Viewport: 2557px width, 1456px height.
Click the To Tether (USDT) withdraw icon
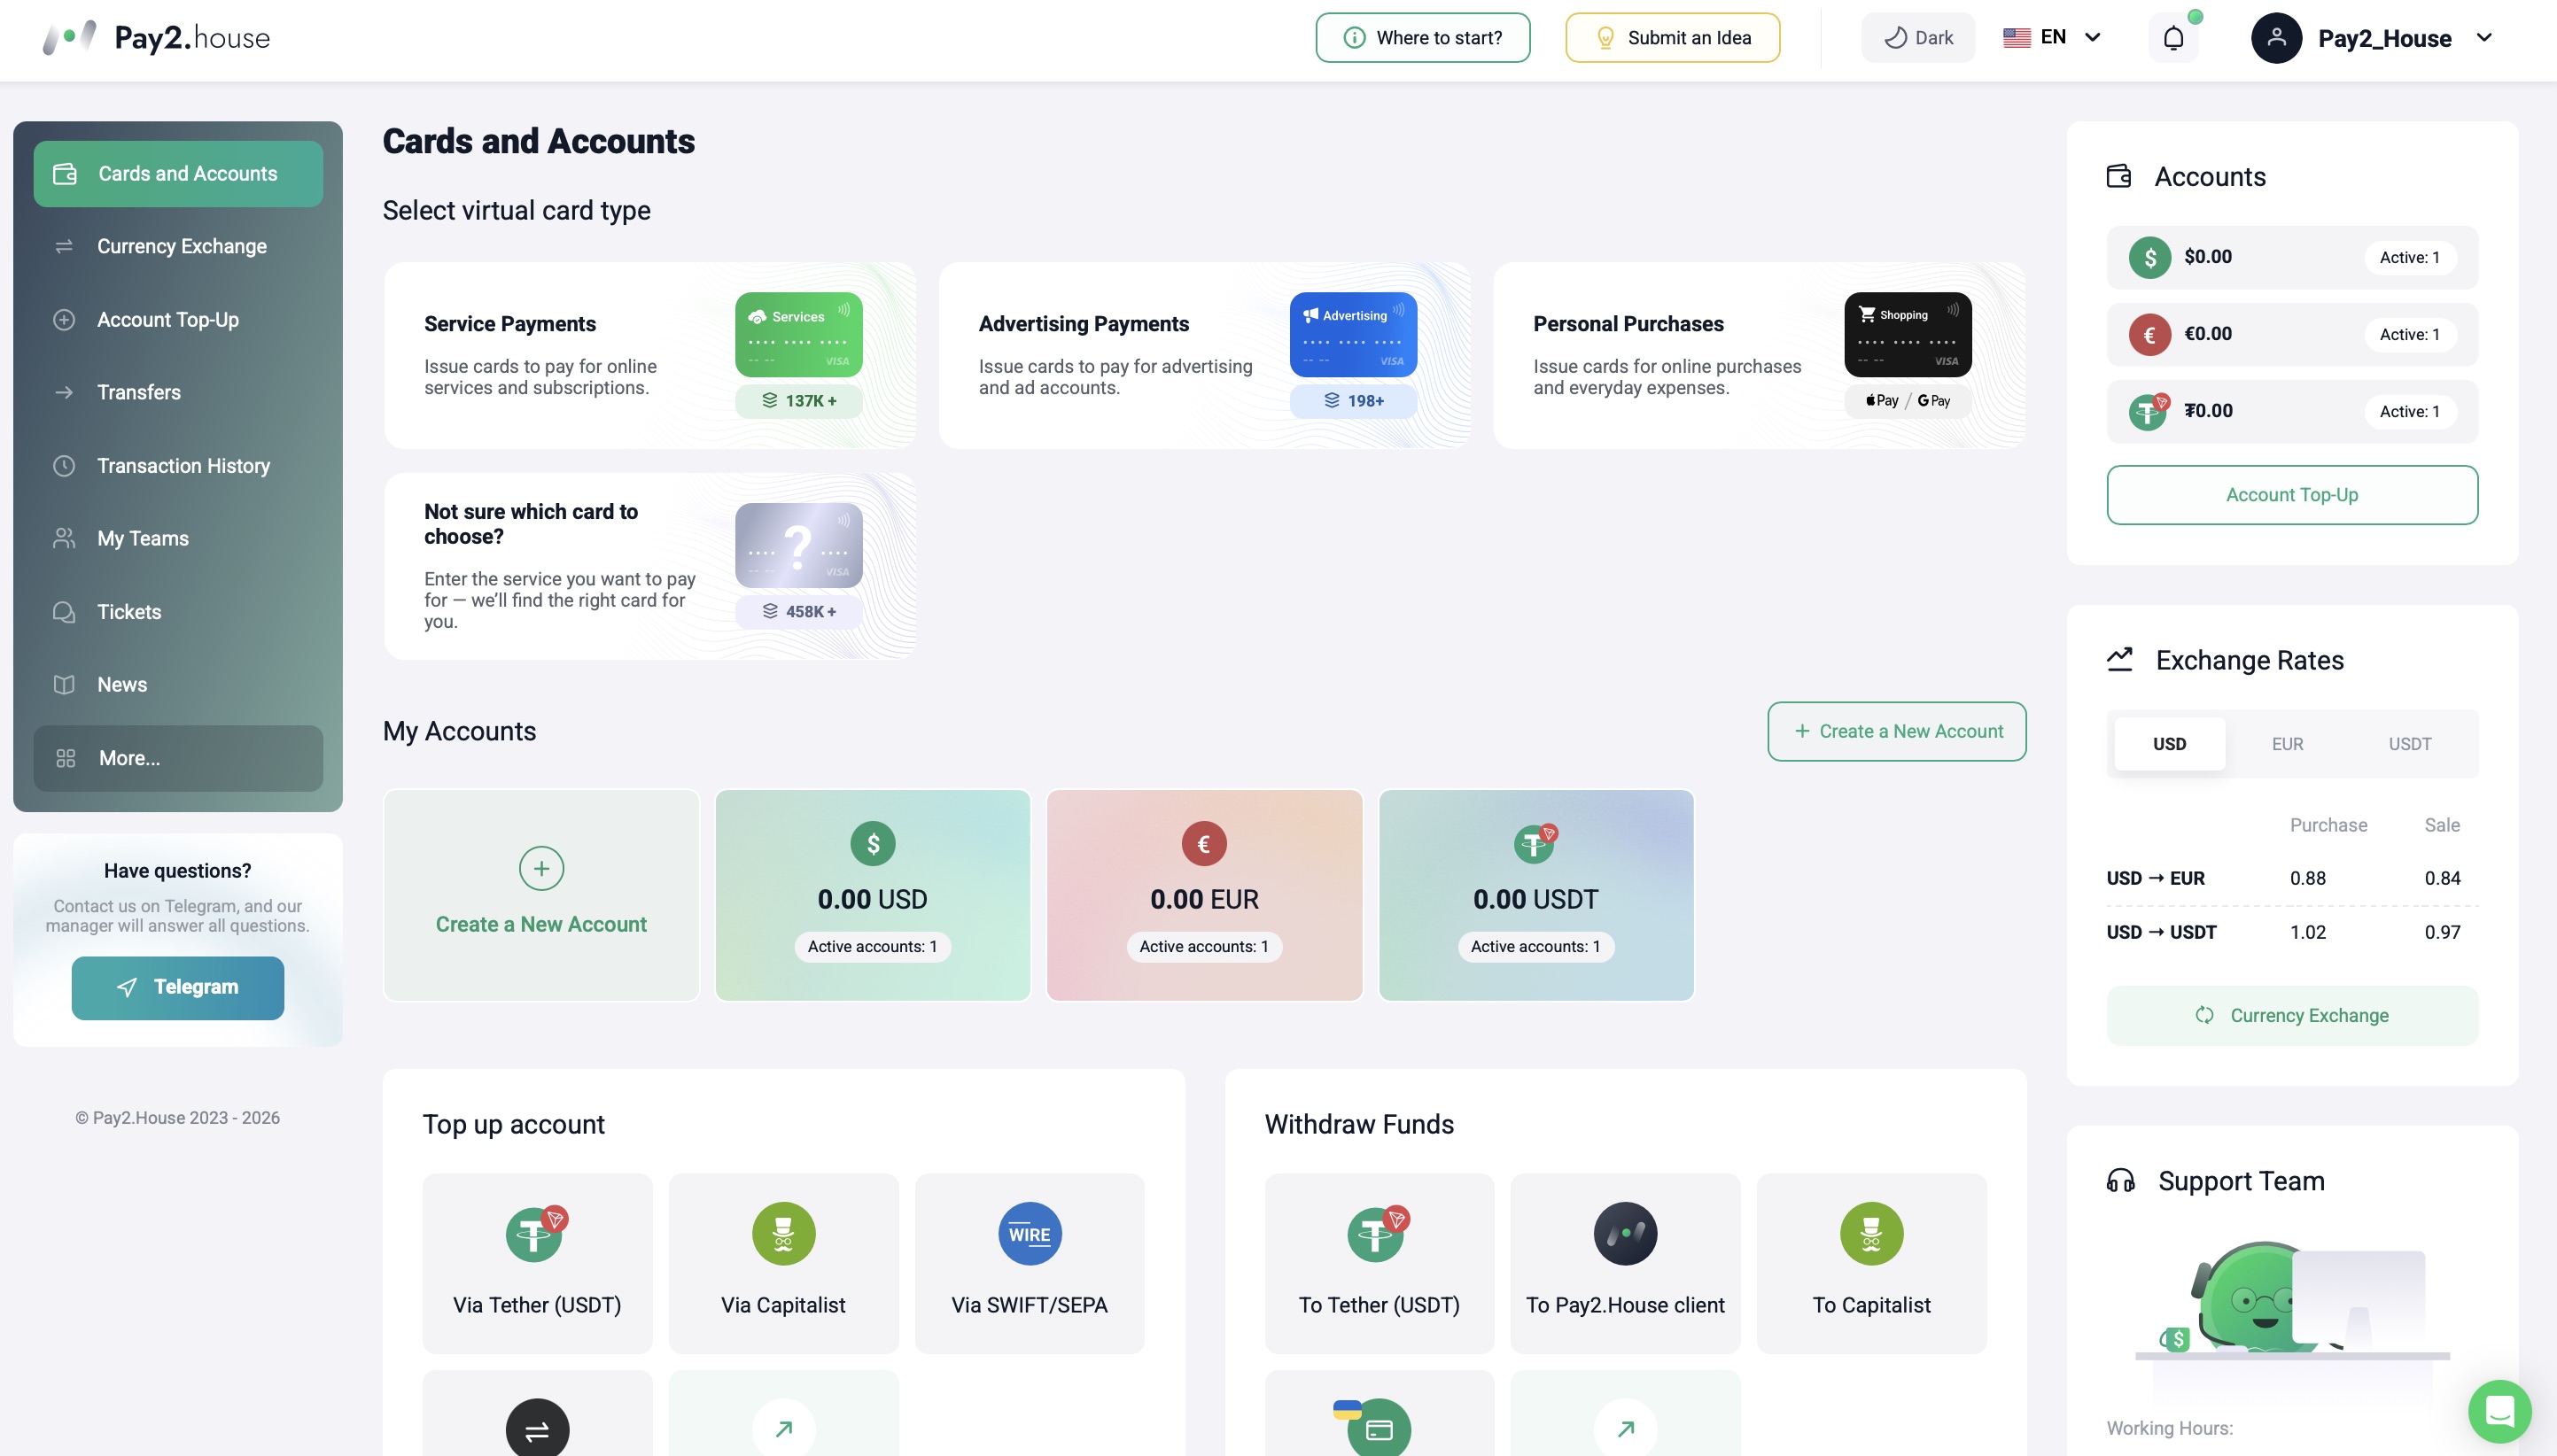click(x=1378, y=1233)
